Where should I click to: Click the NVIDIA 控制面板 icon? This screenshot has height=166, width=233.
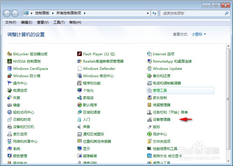[10, 61]
